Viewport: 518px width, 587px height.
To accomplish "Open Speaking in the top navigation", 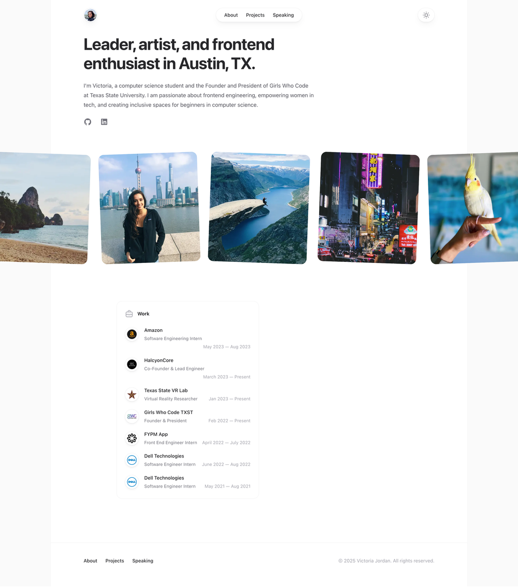I will click(283, 15).
